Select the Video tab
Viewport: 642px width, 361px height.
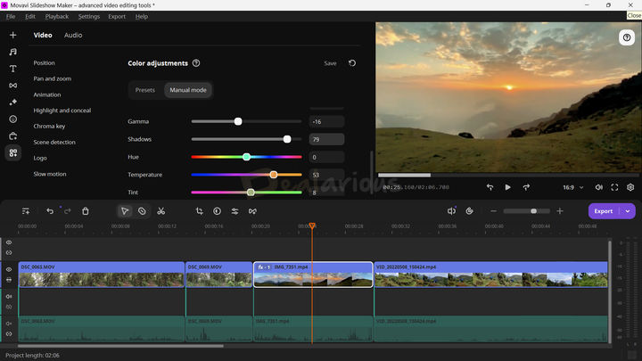click(x=43, y=35)
